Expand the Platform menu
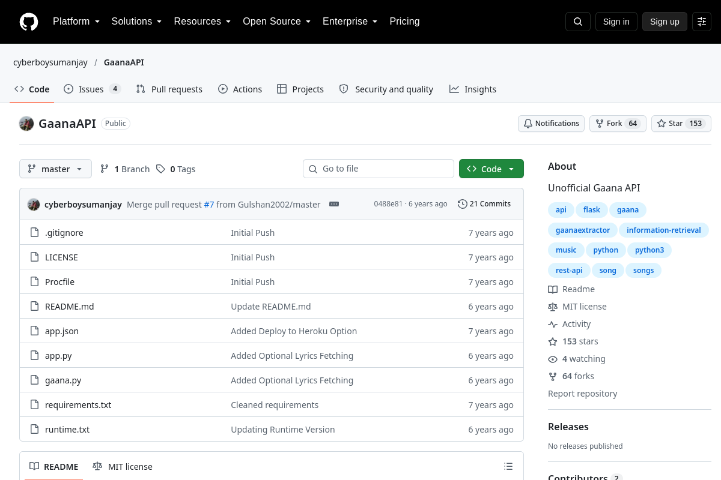Image resolution: width=721 pixels, height=480 pixels. click(76, 22)
